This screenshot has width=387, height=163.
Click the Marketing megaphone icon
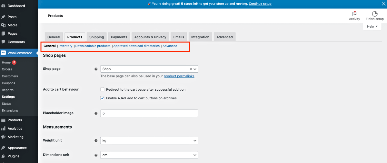tap(4, 137)
